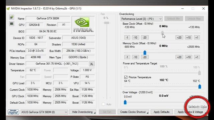The height and width of the screenshot is (120, 214).
Task: Open the sensor monitoring icon beside GPU
Action: point(12,24)
